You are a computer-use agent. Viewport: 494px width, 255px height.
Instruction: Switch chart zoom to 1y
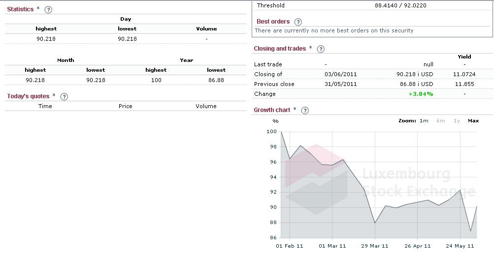tap(457, 121)
